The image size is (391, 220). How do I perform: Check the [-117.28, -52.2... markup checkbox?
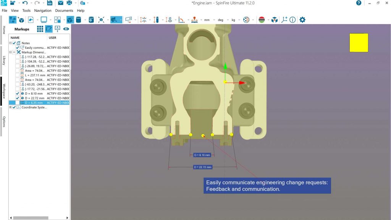18,57
